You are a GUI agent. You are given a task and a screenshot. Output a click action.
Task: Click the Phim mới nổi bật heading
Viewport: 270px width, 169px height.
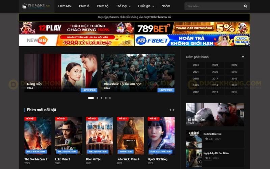42,110
